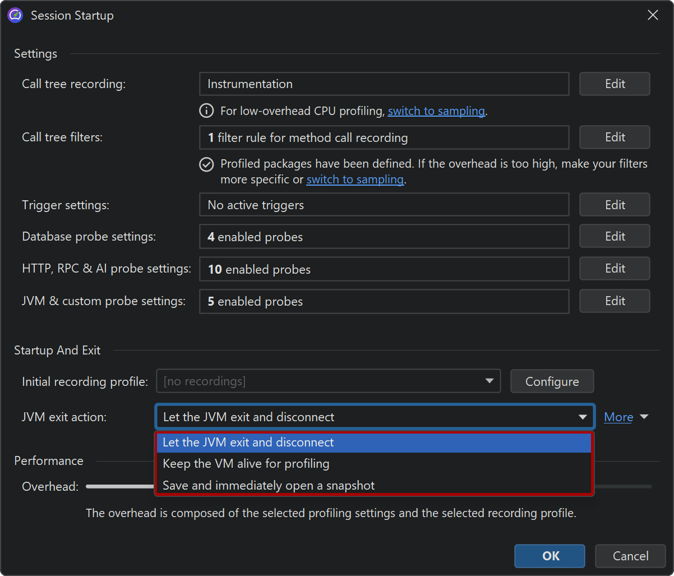Click the JProfiler app icon in title bar
The height and width of the screenshot is (576, 674).
point(15,15)
